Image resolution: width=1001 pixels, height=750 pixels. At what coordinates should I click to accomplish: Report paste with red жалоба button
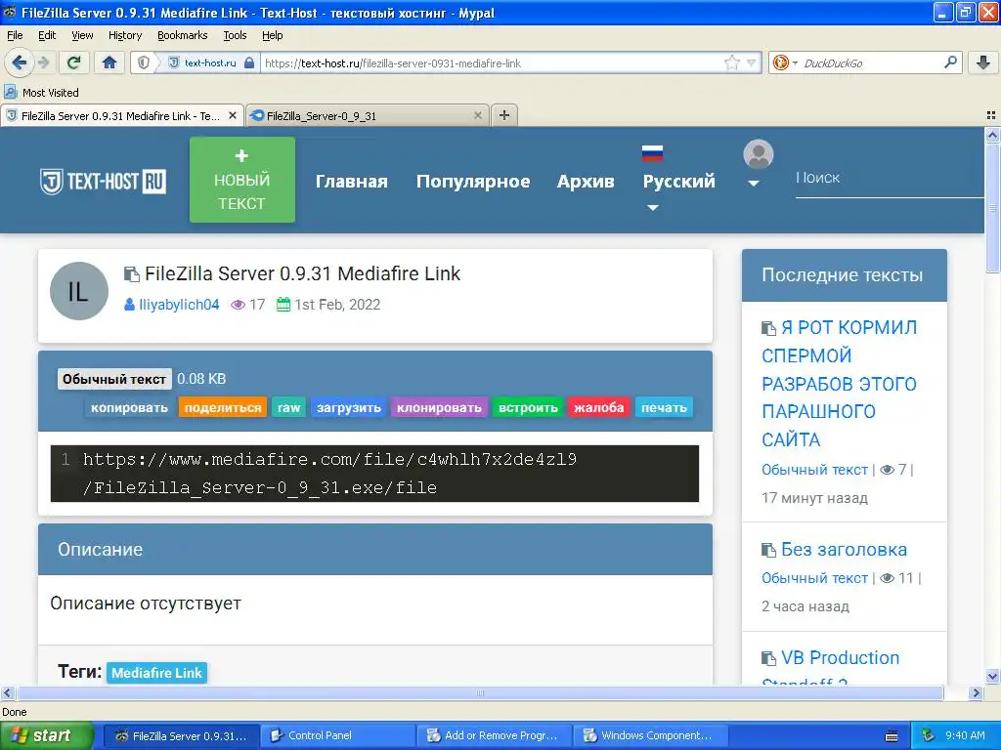pos(598,407)
